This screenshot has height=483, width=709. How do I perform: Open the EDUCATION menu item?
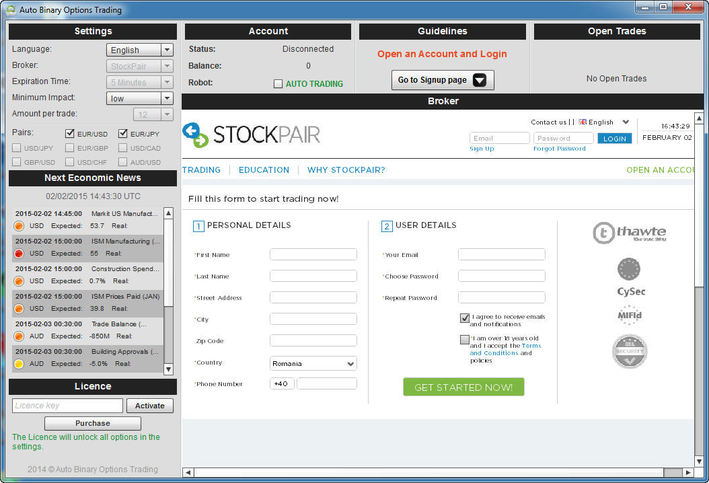point(264,170)
